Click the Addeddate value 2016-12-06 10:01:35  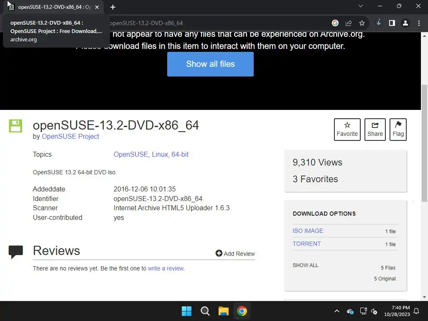click(145, 189)
